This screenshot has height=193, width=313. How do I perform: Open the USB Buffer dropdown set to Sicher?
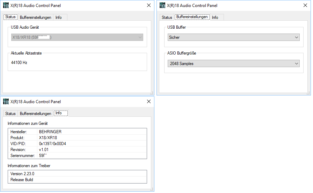(233, 37)
